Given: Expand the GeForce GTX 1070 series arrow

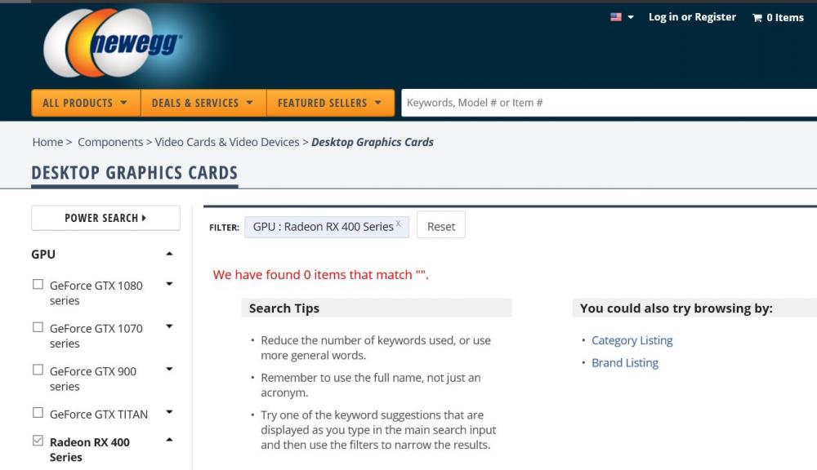Looking at the screenshot, I should tap(169, 326).
